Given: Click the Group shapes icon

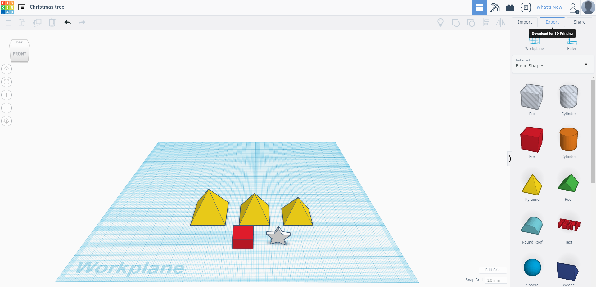Looking at the screenshot, I should (x=456, y=22).
